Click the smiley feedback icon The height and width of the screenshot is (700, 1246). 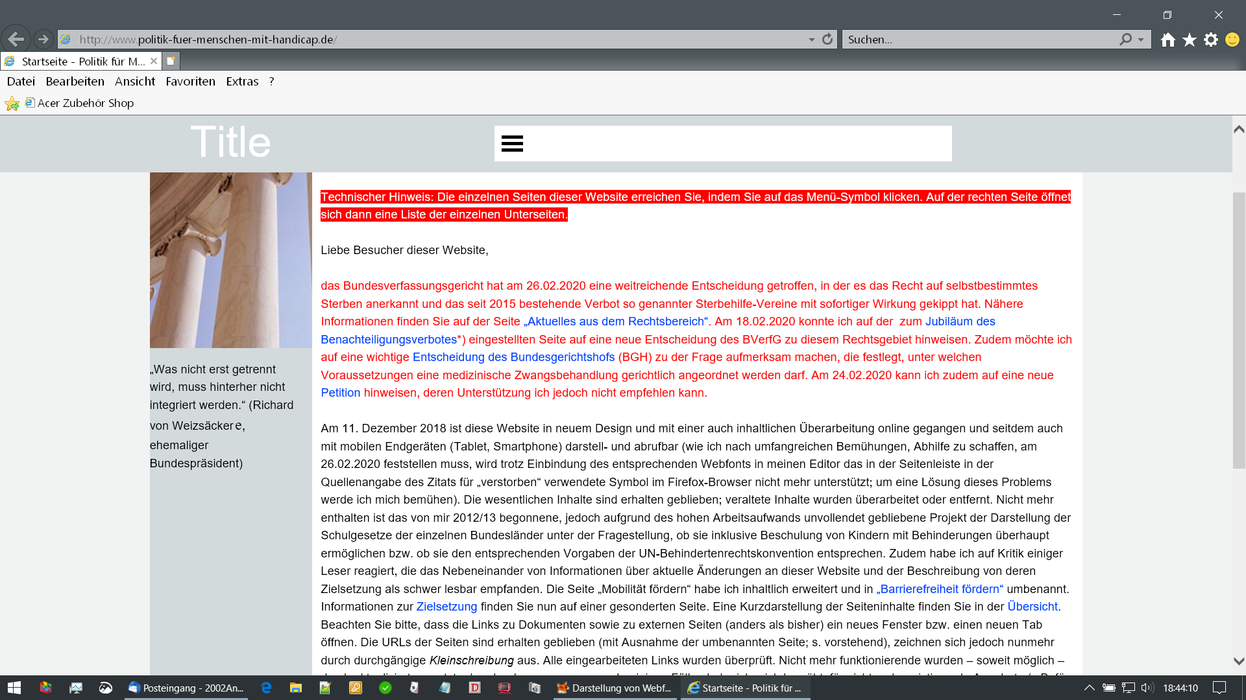(x=1232, y=40)
